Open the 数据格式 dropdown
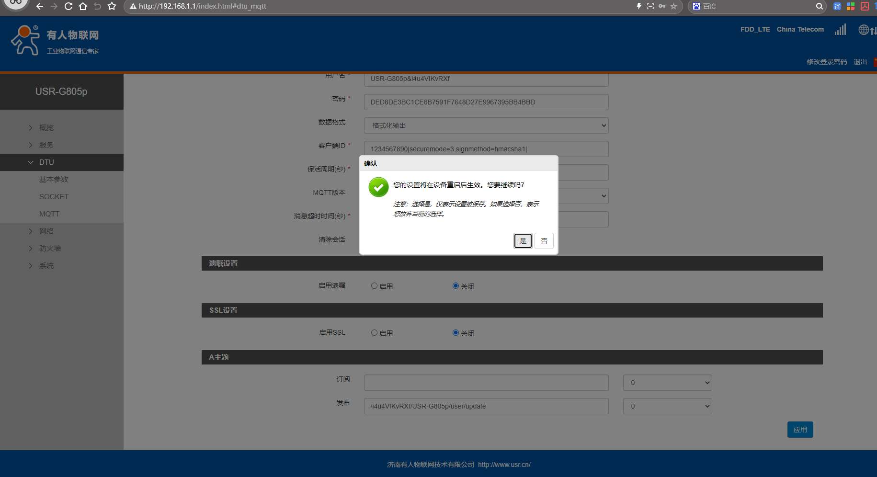 486,125
